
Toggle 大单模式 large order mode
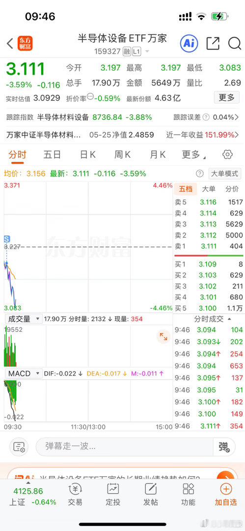coord(224,174)
